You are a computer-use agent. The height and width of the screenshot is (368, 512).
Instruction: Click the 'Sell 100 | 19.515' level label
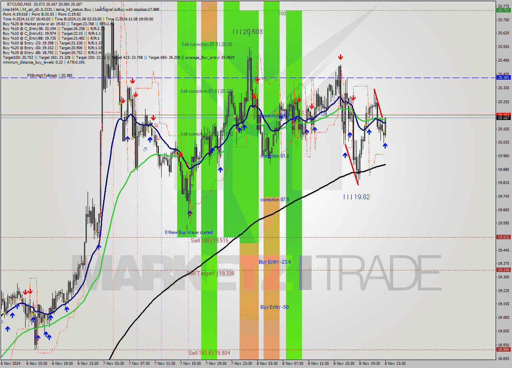tap(209, 240)
